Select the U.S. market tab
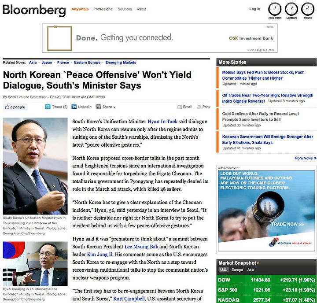Image resolution: width=317 pixels, height=303 pixels. click(223, 270)
